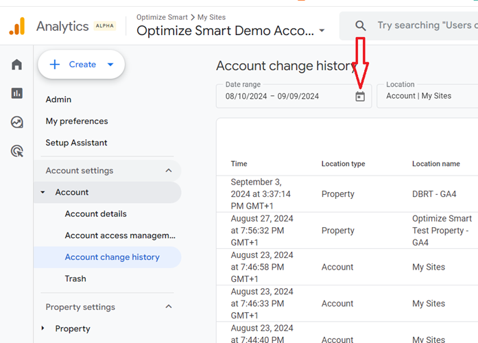Open Setup Assistant

click(76, 143)
